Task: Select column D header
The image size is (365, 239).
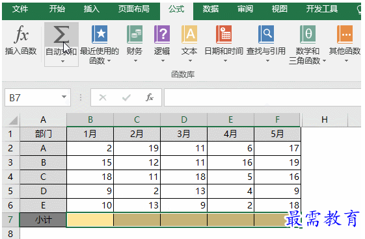Action: pyautogui.click(x=184, y=120)
